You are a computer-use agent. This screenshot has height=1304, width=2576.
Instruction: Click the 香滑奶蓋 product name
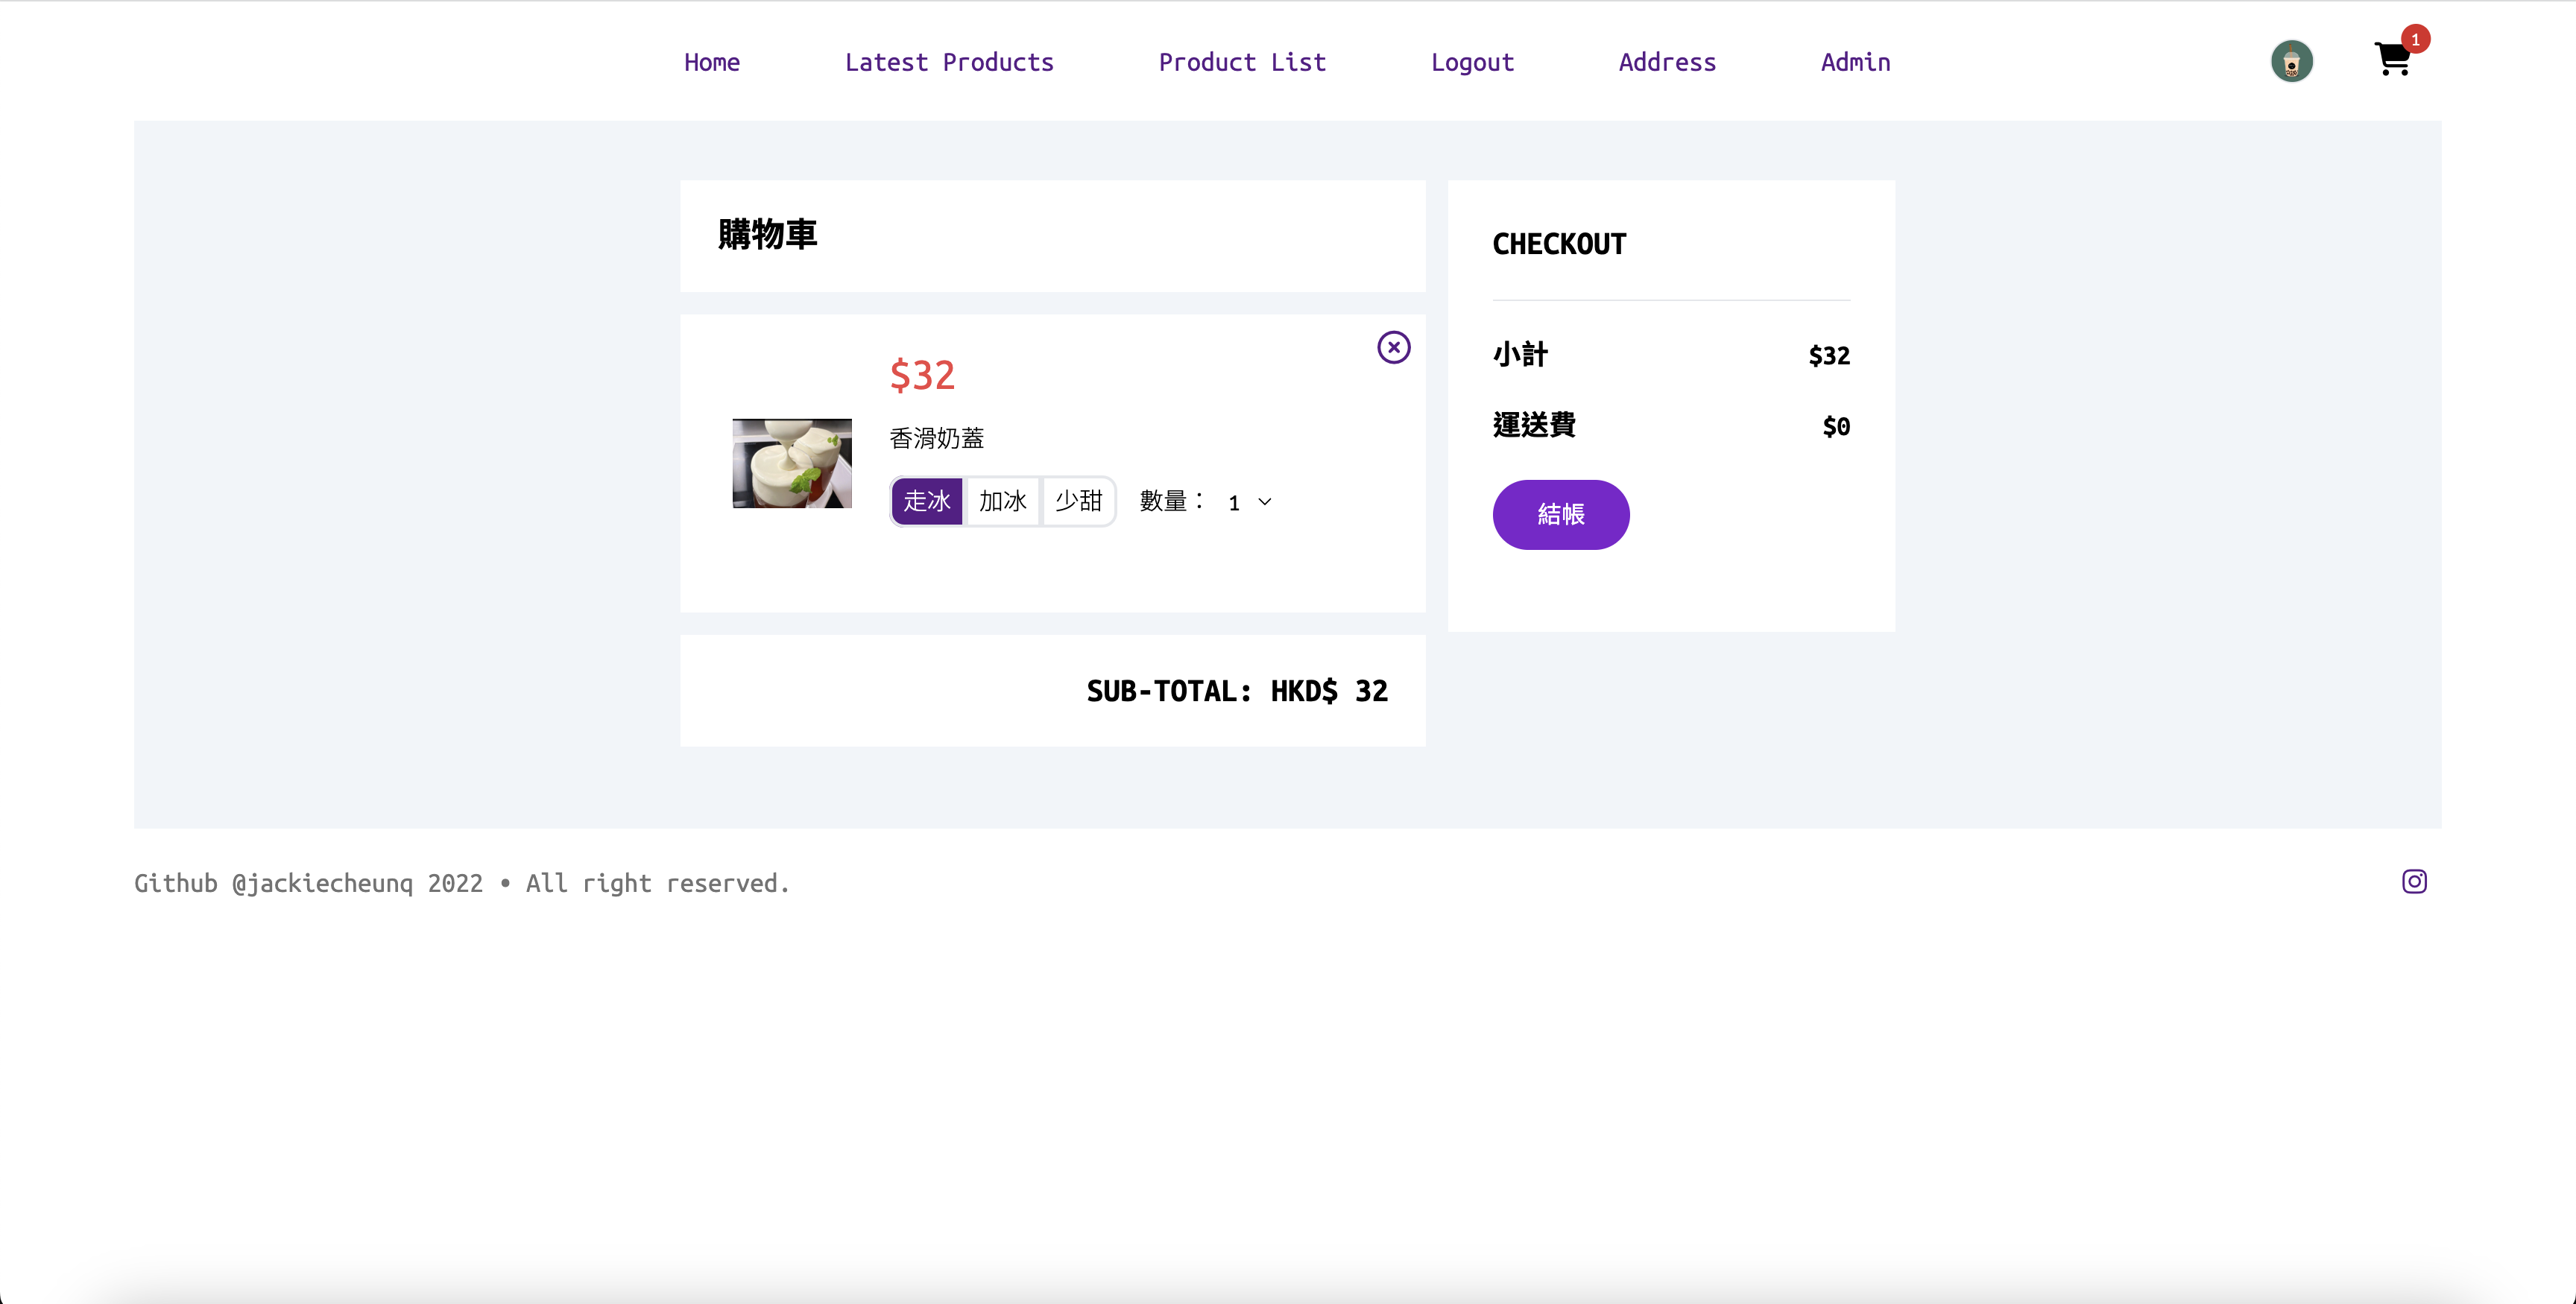point(936,438)
